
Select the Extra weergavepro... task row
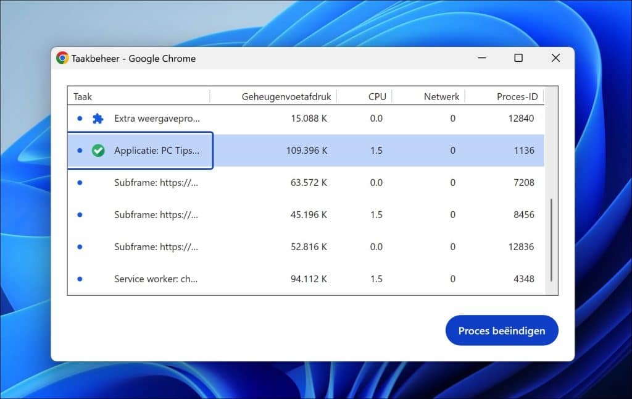click(306, 118)
